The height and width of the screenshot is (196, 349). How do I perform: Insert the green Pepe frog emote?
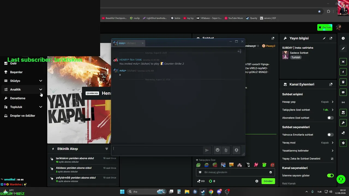198,165
